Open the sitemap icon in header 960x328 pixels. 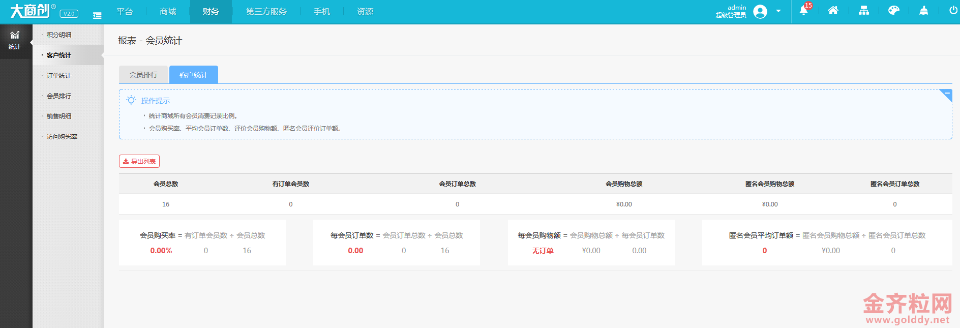(863, 11)
